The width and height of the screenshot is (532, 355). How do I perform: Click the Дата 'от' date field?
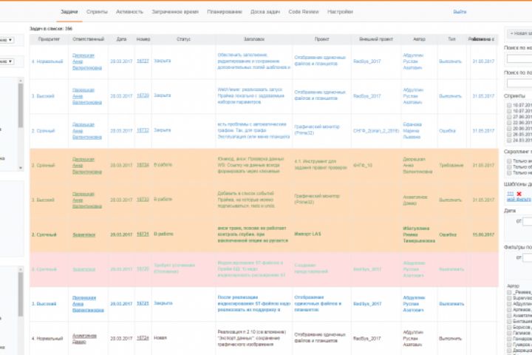(528, 222)
